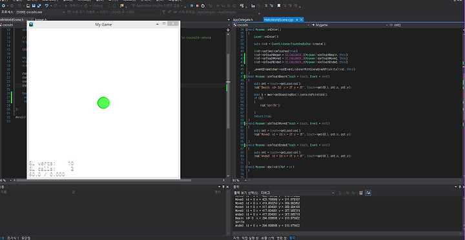The height and width of the screenshot is (240, 465).
Task: Open the Mygame class scope dropdown
Action: tap(349, 25)
